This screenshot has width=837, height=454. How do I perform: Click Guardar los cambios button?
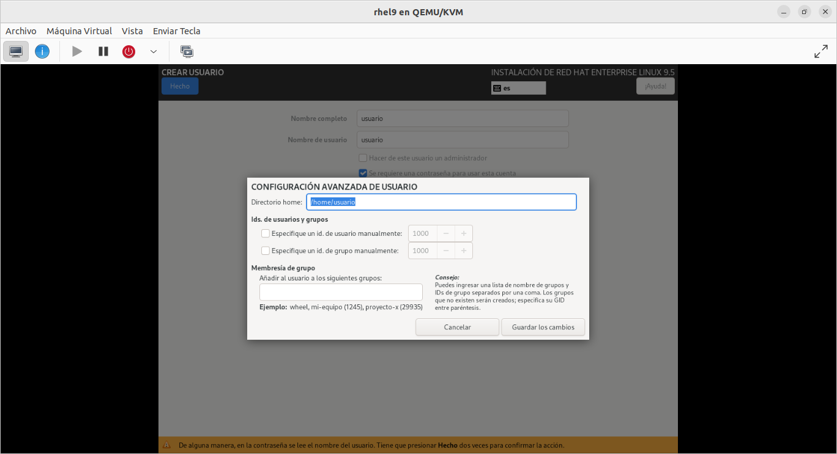click(x=543, y=327)
